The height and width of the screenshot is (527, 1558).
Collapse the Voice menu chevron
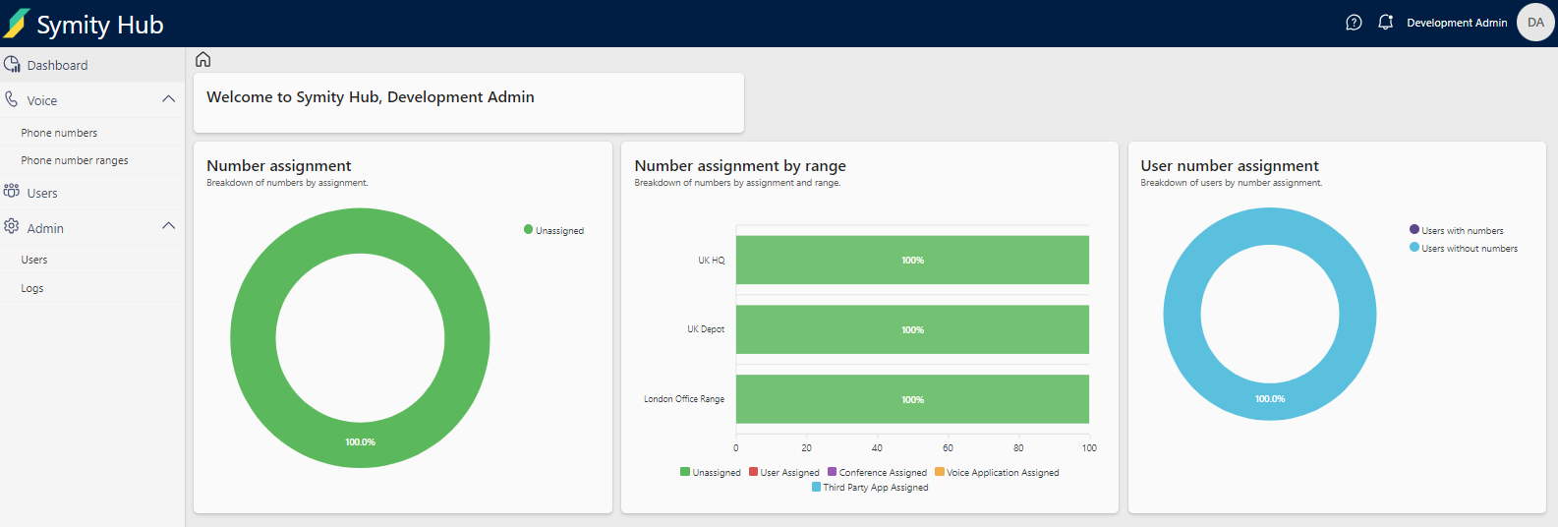[168, 99]
